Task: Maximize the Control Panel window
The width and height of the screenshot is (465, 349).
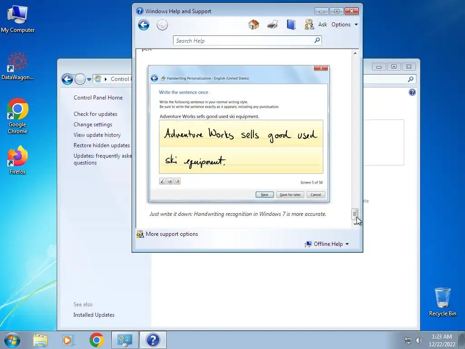Action: point(394,67)
